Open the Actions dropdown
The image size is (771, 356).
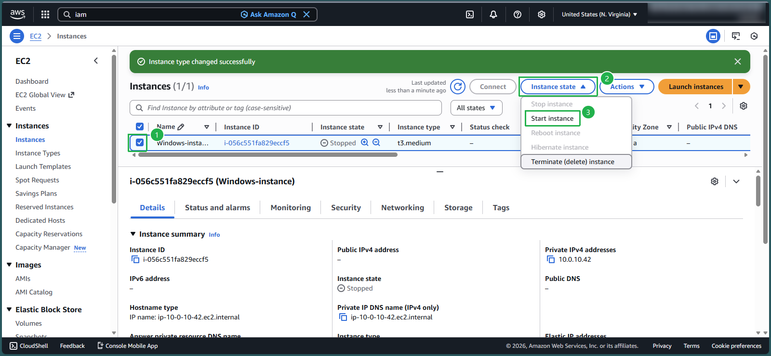pyautogui.click(x=627, y=87)
